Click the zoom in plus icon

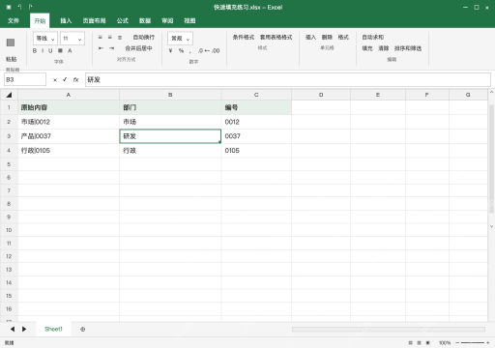(488, 343)
